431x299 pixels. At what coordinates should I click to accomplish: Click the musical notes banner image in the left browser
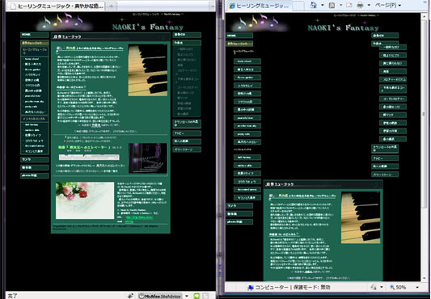point(65,22)
